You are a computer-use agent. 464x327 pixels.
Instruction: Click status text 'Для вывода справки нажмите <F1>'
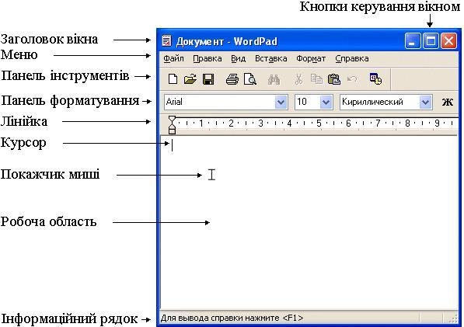[x=232, y=318]
